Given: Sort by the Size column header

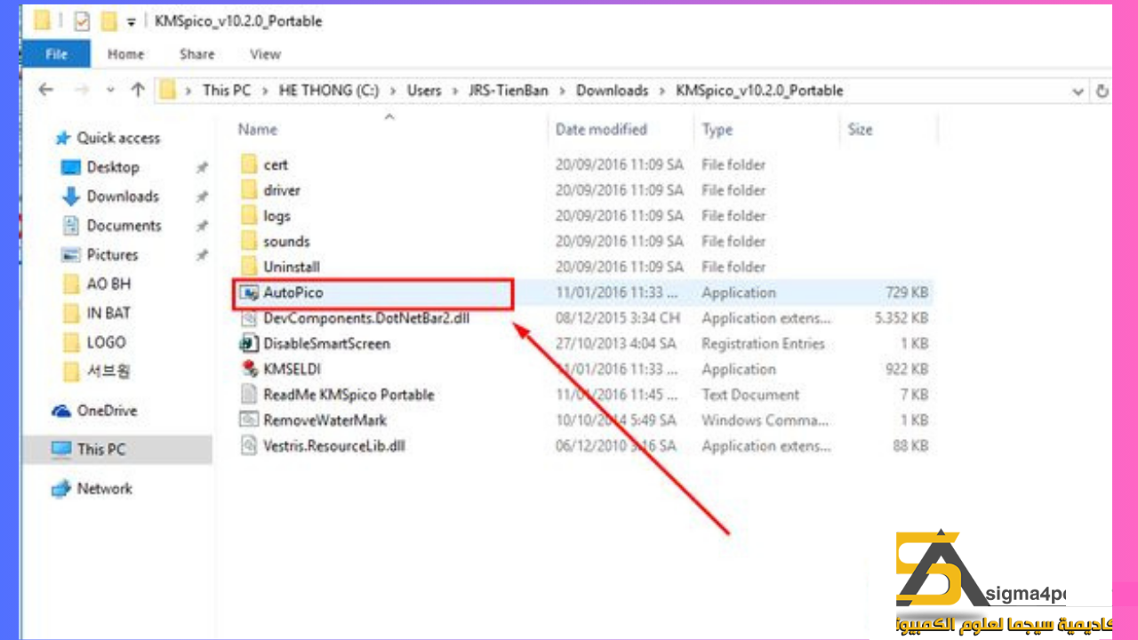Looking at the screenshot, I should tap(860, 130).
